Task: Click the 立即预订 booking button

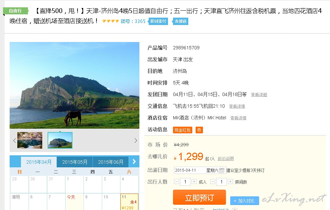Action: tap(199, 197)
